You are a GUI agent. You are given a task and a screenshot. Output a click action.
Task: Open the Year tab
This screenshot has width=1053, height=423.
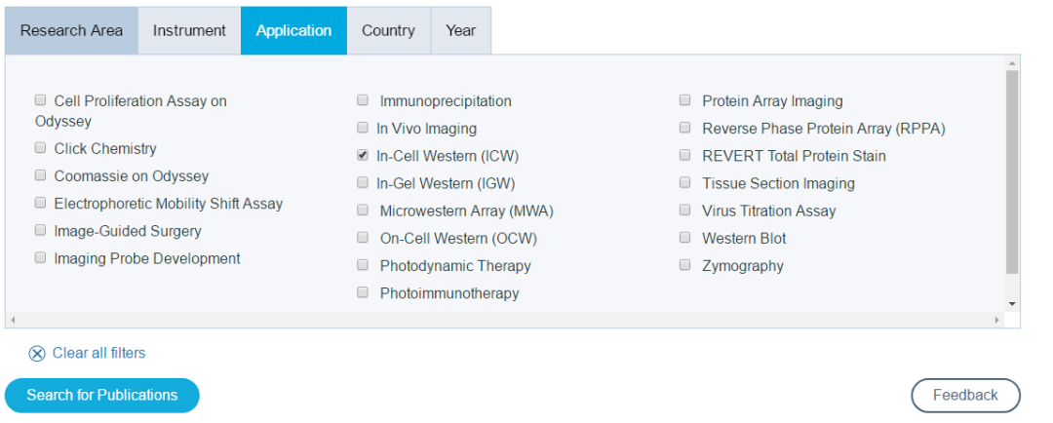(x=460, y=30)
